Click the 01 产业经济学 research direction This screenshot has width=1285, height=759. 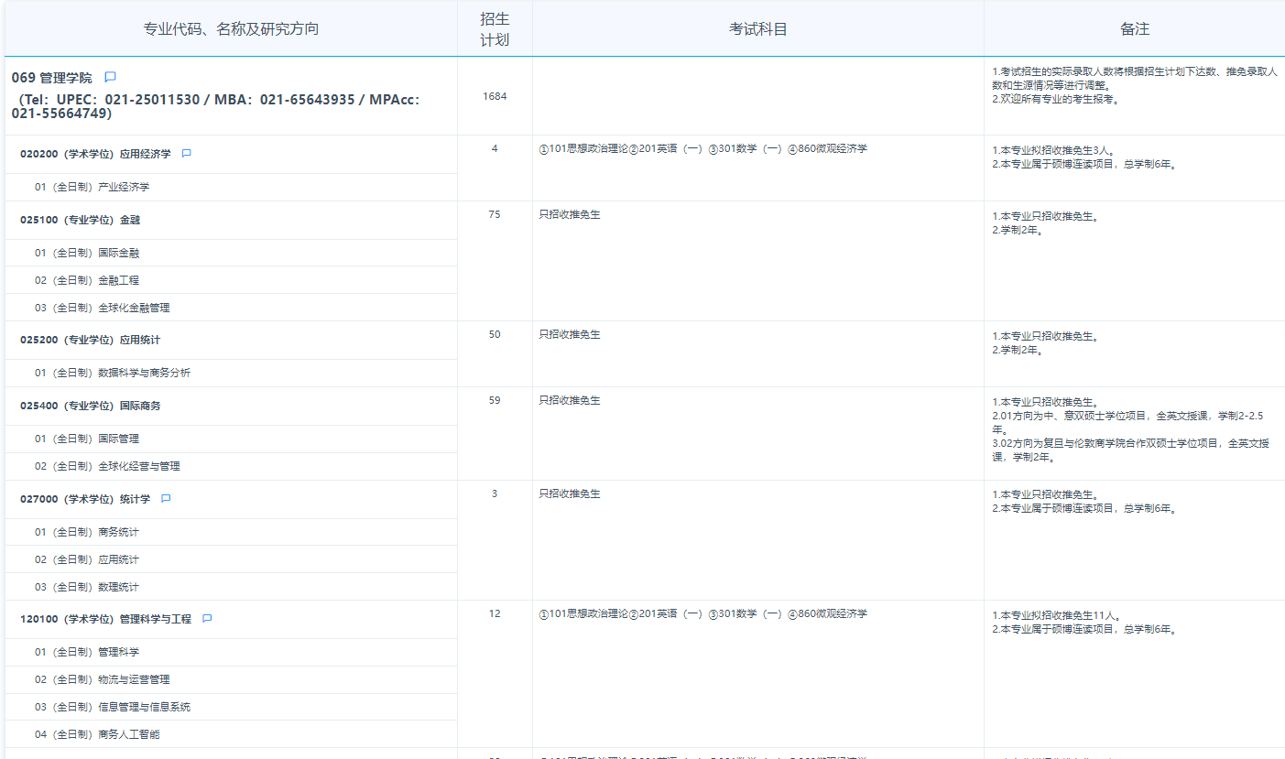(x=92, y=187)
